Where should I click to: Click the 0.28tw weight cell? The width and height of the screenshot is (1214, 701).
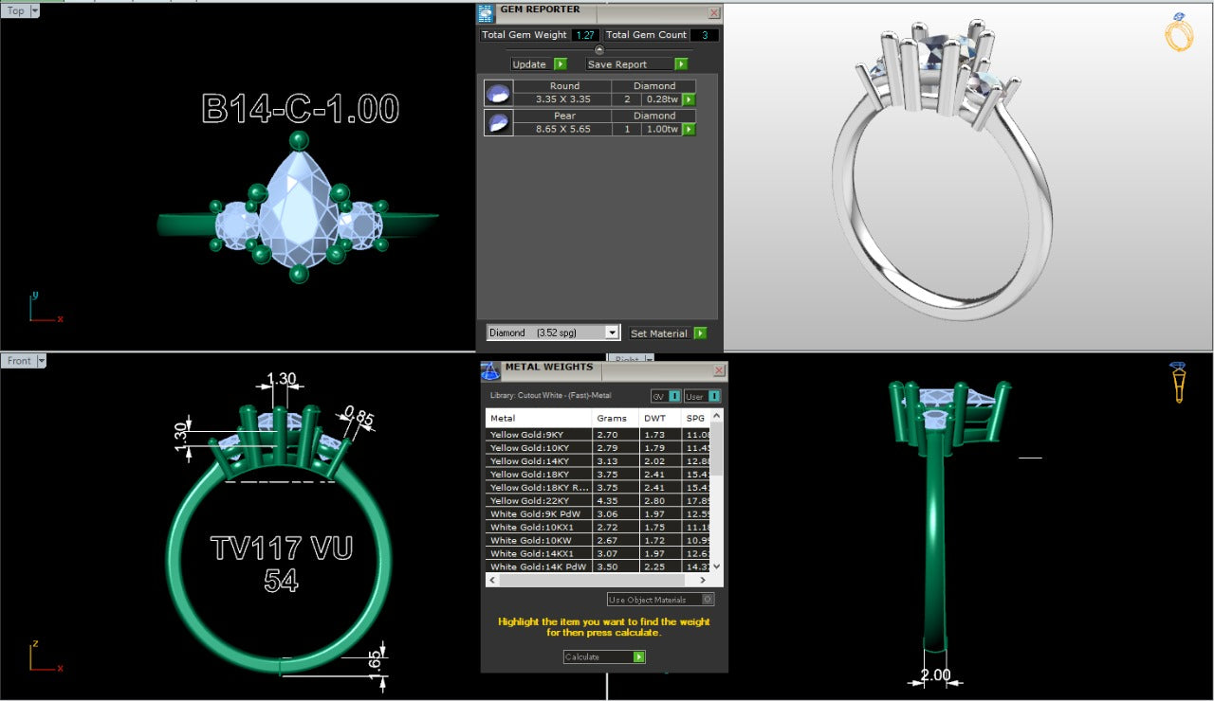(661, 99)
